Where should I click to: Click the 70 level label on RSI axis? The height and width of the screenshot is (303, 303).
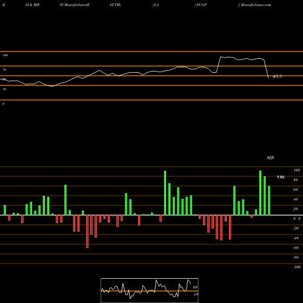(4, 70)
